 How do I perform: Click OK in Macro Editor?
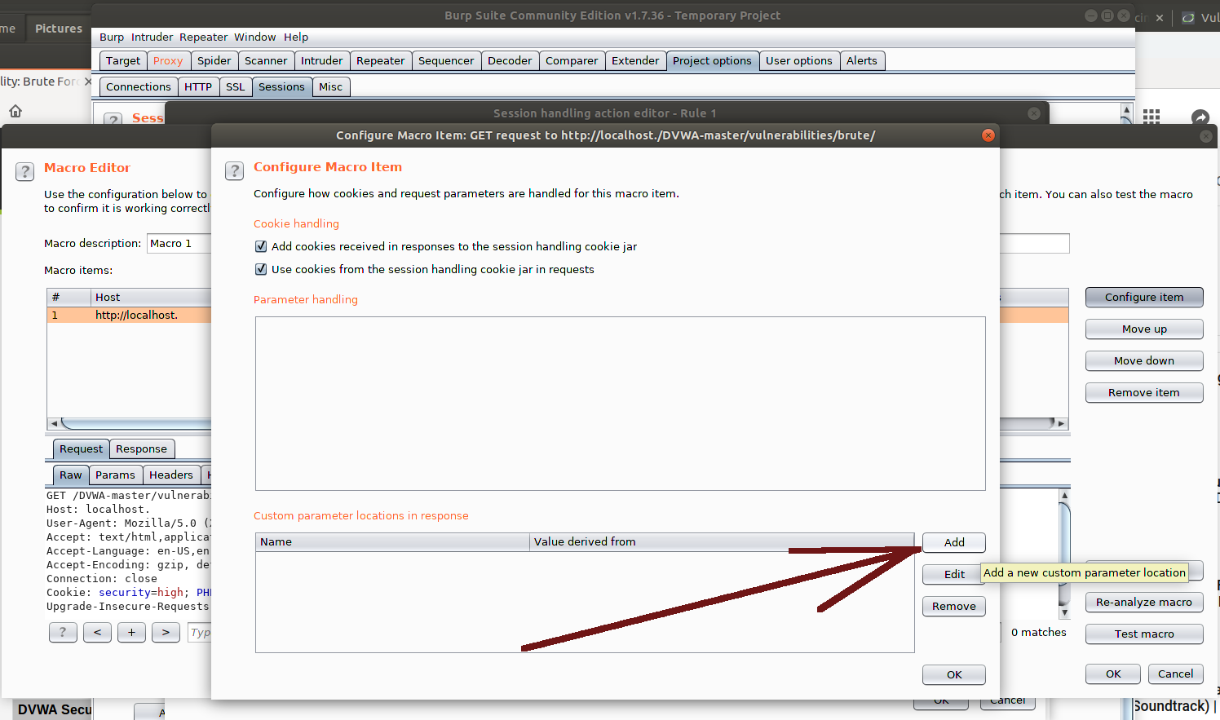[x=1113, y=674]
